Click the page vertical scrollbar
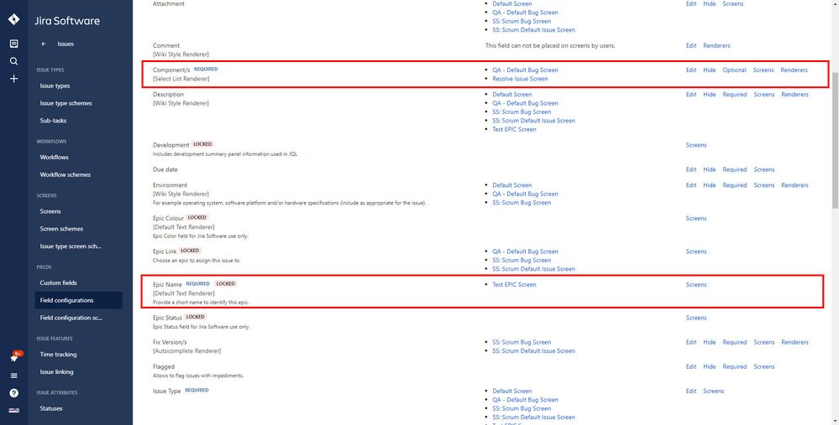This screenshot has height=425, width=839. [x=836, y=139]
